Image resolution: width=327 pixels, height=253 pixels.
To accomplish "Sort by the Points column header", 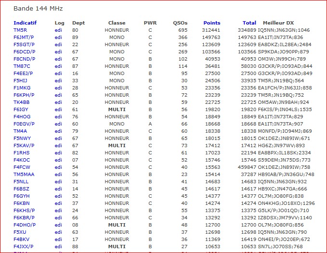I will tap(212, 23).
